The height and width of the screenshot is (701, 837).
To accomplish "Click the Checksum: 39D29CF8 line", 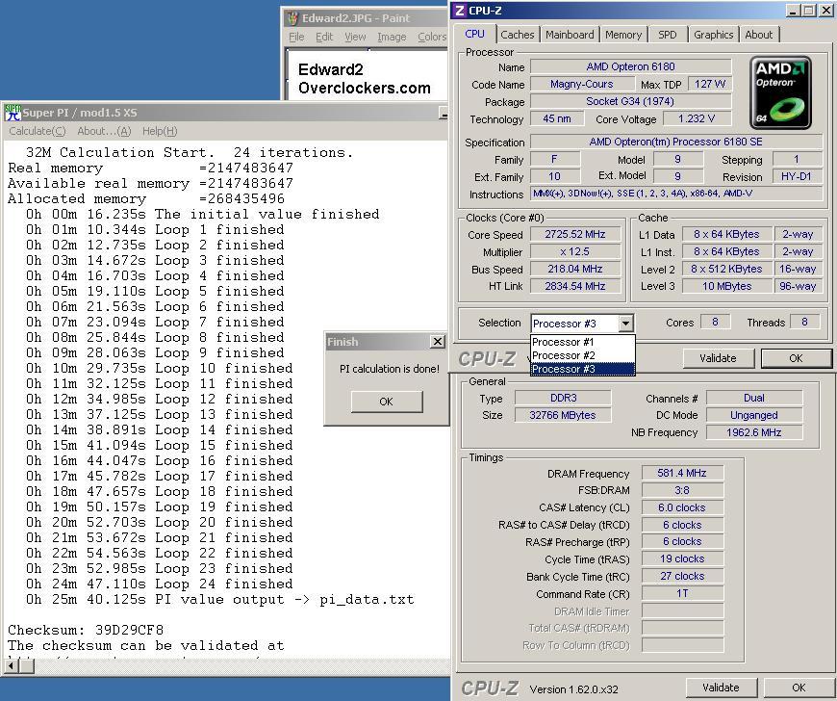I will pos(86,630).
